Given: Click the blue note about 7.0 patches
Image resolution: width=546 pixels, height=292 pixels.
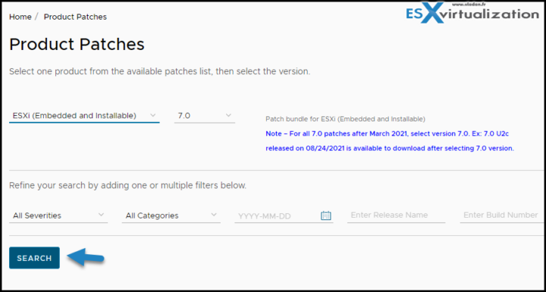Looking at the screenshot, I should (390, 141).
